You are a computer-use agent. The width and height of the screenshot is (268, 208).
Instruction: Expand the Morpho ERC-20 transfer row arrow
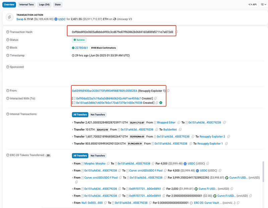[73, 164]
